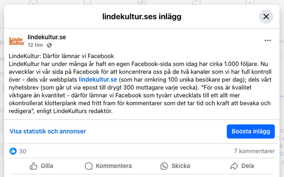The width and height of the screenshot is (284, 177).
Task: Send the post via Skicka WhatsApp icon
Action: (175, 166)
